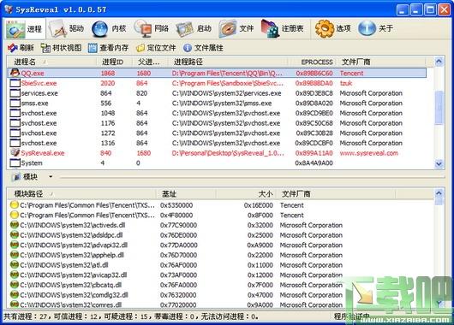
Task: Click 查看内存 (View memory) button
Action: tap(108, 48)
